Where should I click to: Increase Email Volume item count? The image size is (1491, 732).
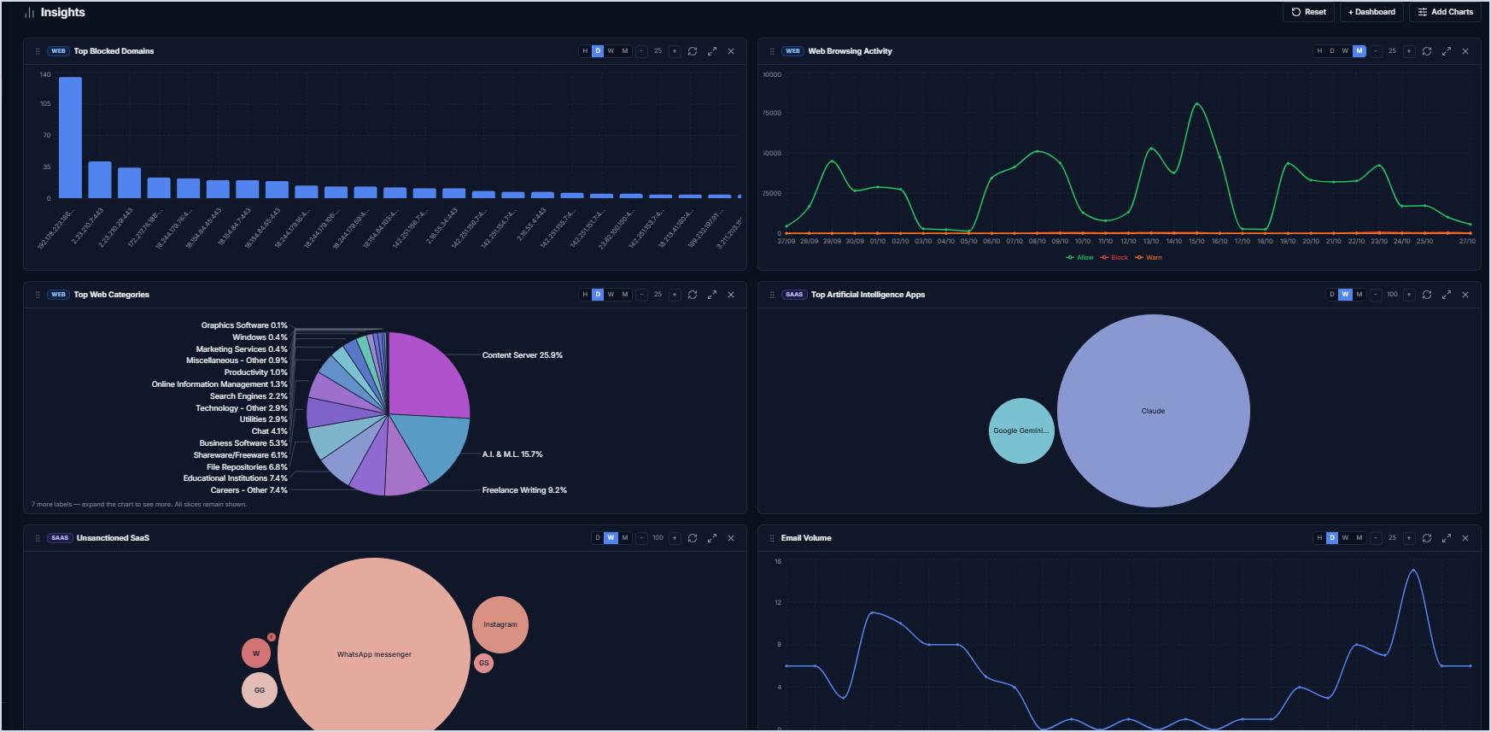[1409, 538]
